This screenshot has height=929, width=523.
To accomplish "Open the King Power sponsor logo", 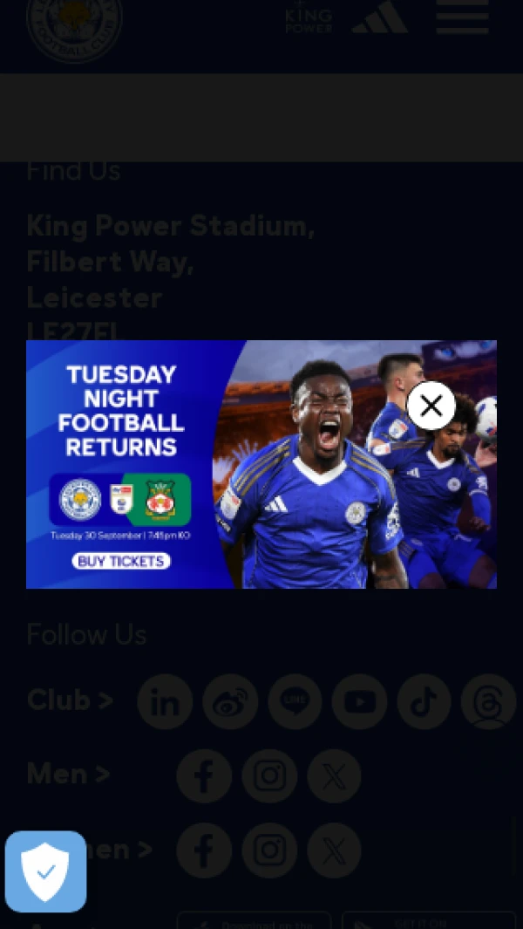I will click(x=309, y=17).
